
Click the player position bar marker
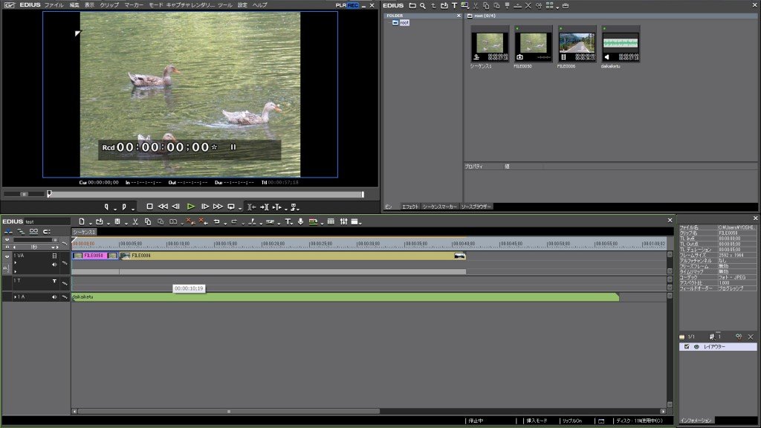[x=49, y=194]
